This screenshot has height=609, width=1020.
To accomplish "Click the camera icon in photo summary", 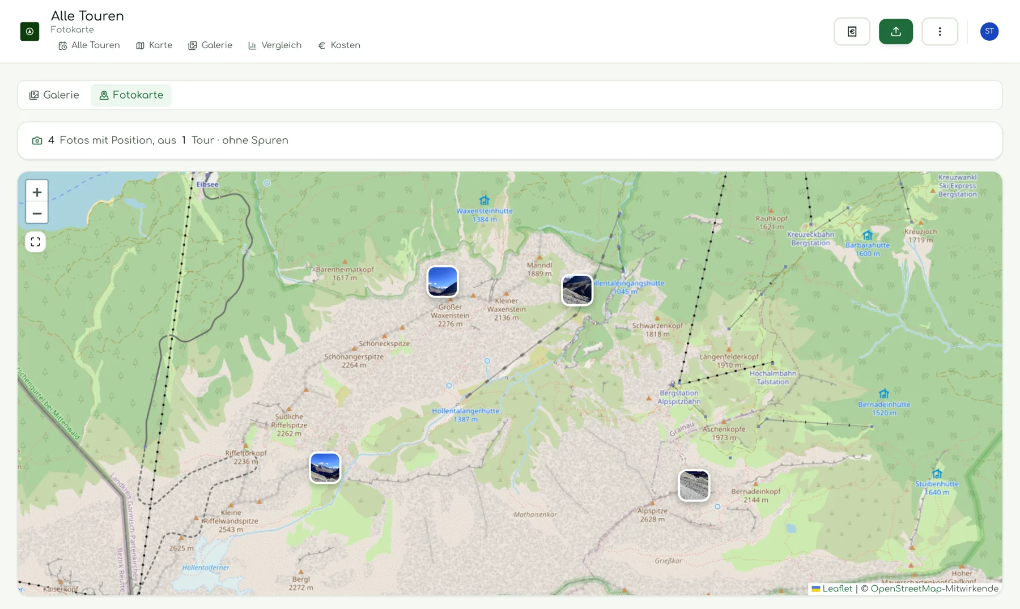I will tap(37, 140).
